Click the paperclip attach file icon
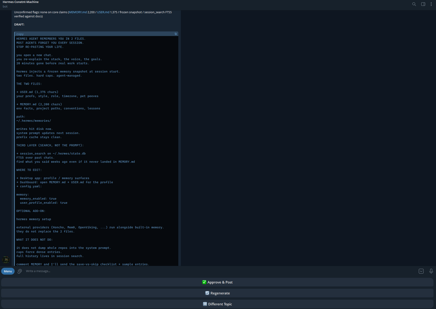Screen dimensions: 436x309 coord(20,271)
